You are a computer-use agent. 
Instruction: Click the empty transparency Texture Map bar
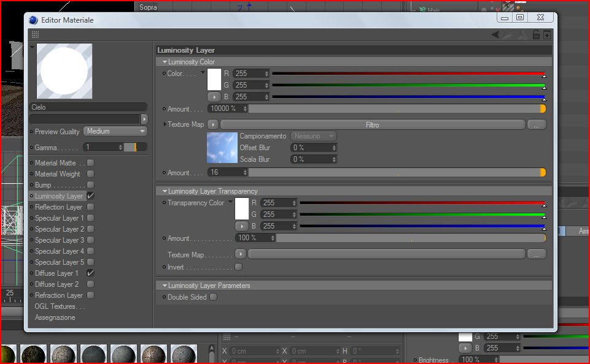click(386, 254)
